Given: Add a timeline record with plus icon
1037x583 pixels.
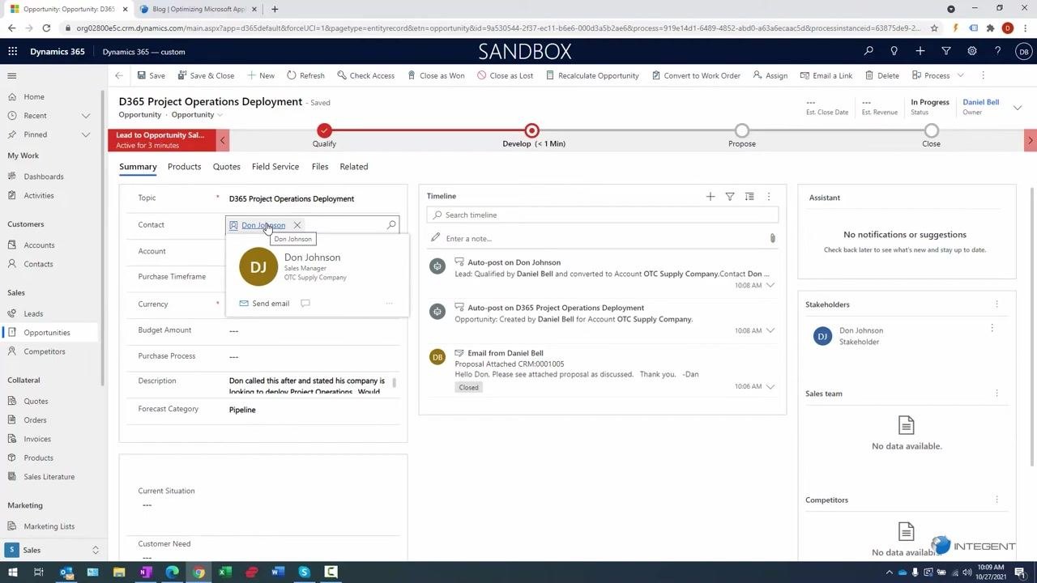Looking at the screenshot, I should (x=711, y=196).
